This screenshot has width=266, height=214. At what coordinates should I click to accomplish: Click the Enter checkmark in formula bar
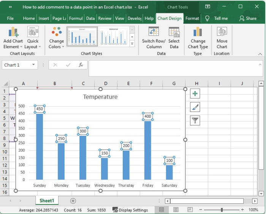(68, 65)
